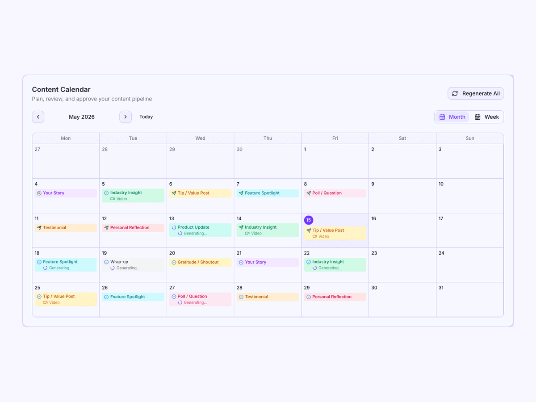Click the check icon on Wrap-up event

click(106, 262)
